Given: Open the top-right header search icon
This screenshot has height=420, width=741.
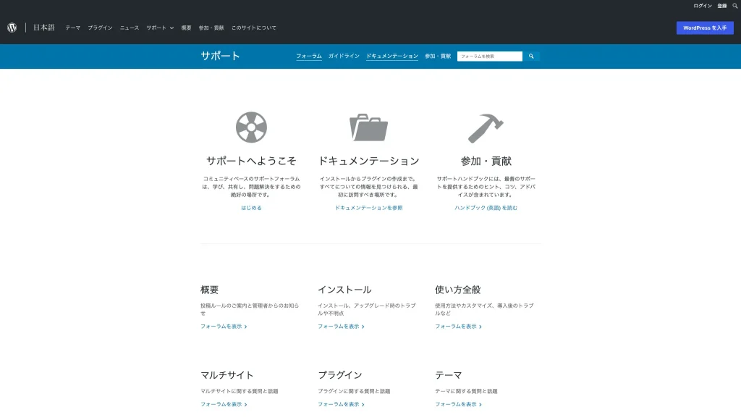Looking at the screenshot, I should coord(735,6).
